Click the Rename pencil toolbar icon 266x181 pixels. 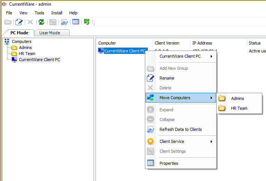pos(19,22)
